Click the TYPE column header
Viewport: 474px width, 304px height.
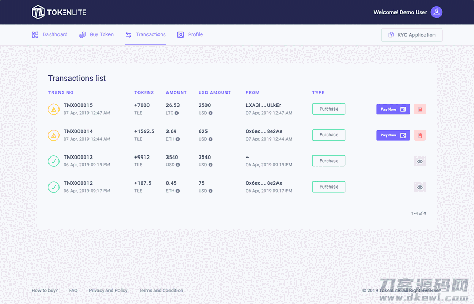[x=318, y=93]
